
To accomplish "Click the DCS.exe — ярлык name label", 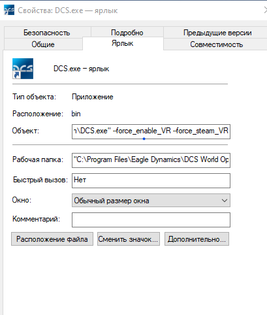I will coord(81,69).
